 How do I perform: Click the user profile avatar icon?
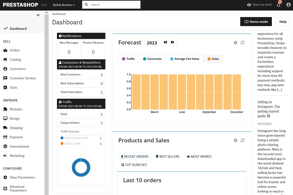click(x=288, y=5)
